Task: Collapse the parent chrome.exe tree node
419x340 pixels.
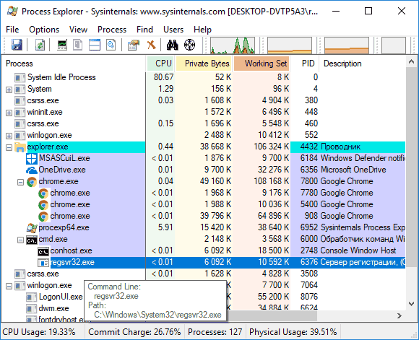Action: pyautogui.click(x=20, y=182)
